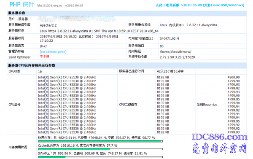Open the download latest version v2010.06.09 link
The image size is (253, 159).
(200, 5)
